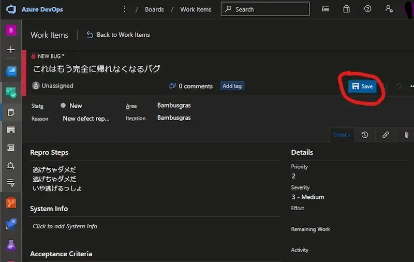Go Back to Work Items
This screenshot has width=414, height=262.
118,35
